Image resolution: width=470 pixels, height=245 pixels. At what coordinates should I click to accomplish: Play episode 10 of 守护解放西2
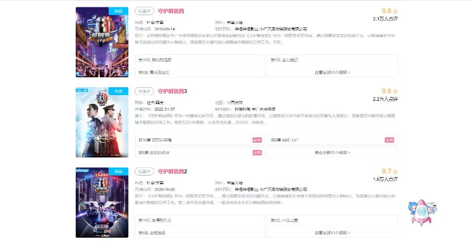tap(200, 220)
